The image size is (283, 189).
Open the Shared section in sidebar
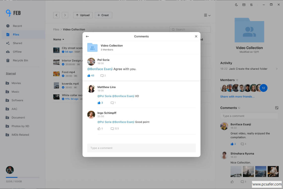click(x=17, y=43)
